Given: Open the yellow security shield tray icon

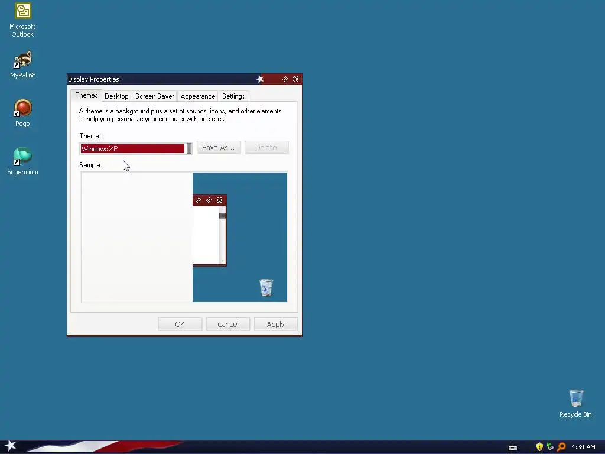Looking at the screenshot, I should tap(539, 447).
